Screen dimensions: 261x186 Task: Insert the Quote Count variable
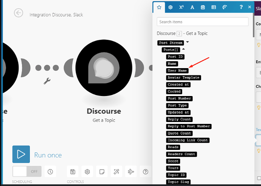point(179,133)
